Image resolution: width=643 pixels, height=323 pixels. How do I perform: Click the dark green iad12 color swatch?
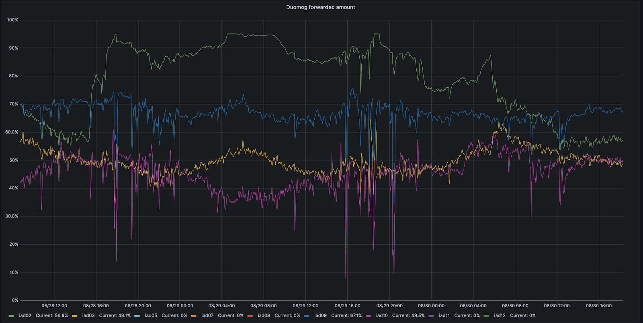[486, 316]
